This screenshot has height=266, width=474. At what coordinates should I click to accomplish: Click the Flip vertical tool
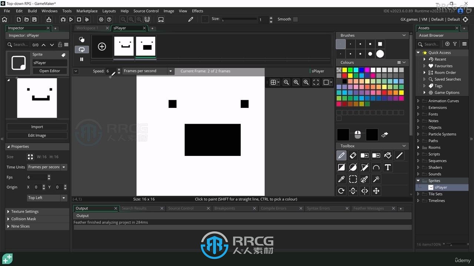(x=353, y=191)
